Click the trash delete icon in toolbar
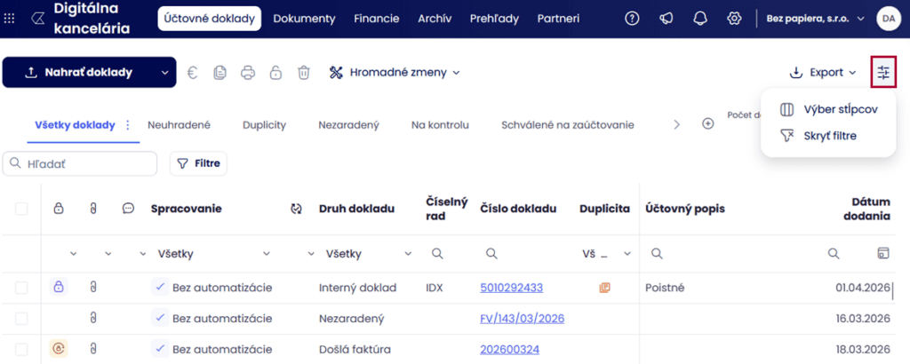The height and width of the screenshot is (364, 910). [304, 73]
